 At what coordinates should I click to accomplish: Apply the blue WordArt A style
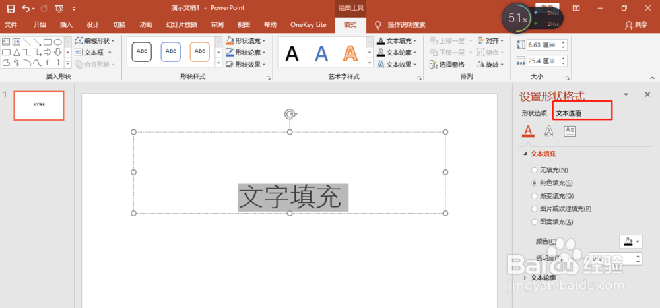321,53
